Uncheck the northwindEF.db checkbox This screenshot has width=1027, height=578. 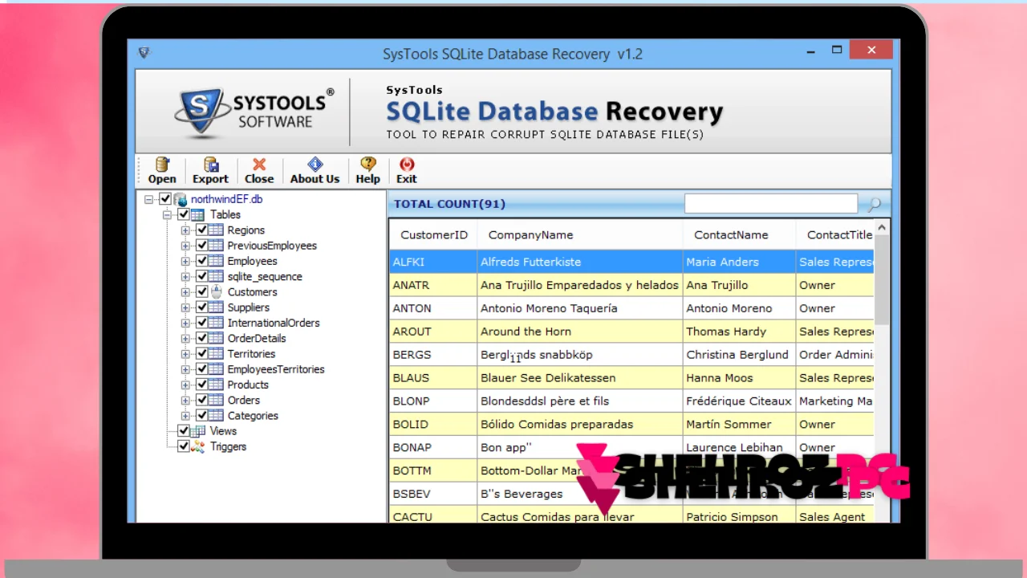click(165, 199)
